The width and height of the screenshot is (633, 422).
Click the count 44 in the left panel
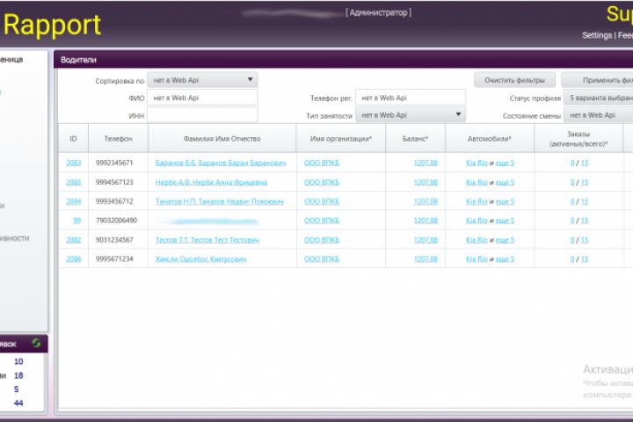18,403
